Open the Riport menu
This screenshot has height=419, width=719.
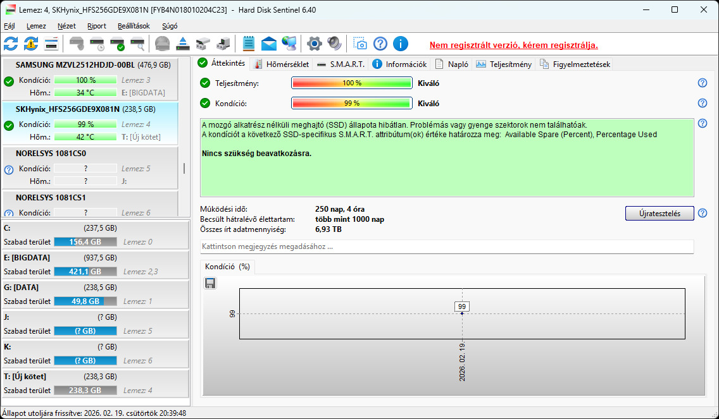pos(97,26)
